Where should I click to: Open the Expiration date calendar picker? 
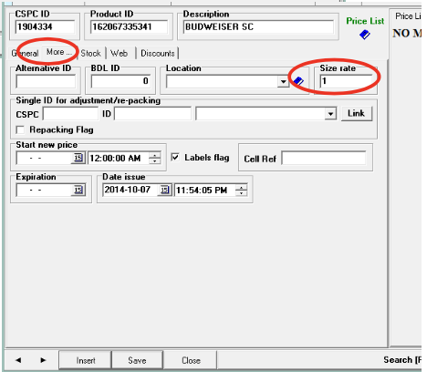[78, 190]
